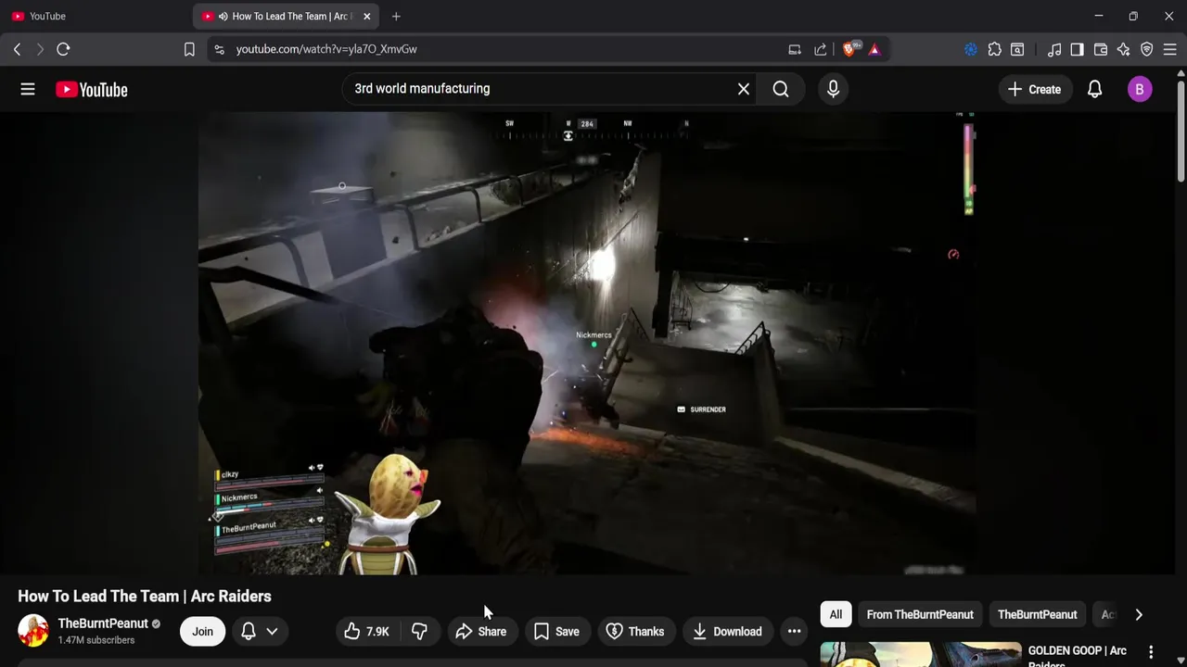Image resolution: width=1187 pixels, height=667 pixels.
Task: Open Brave Rewards triangle icon
Action: click(874, 49)
